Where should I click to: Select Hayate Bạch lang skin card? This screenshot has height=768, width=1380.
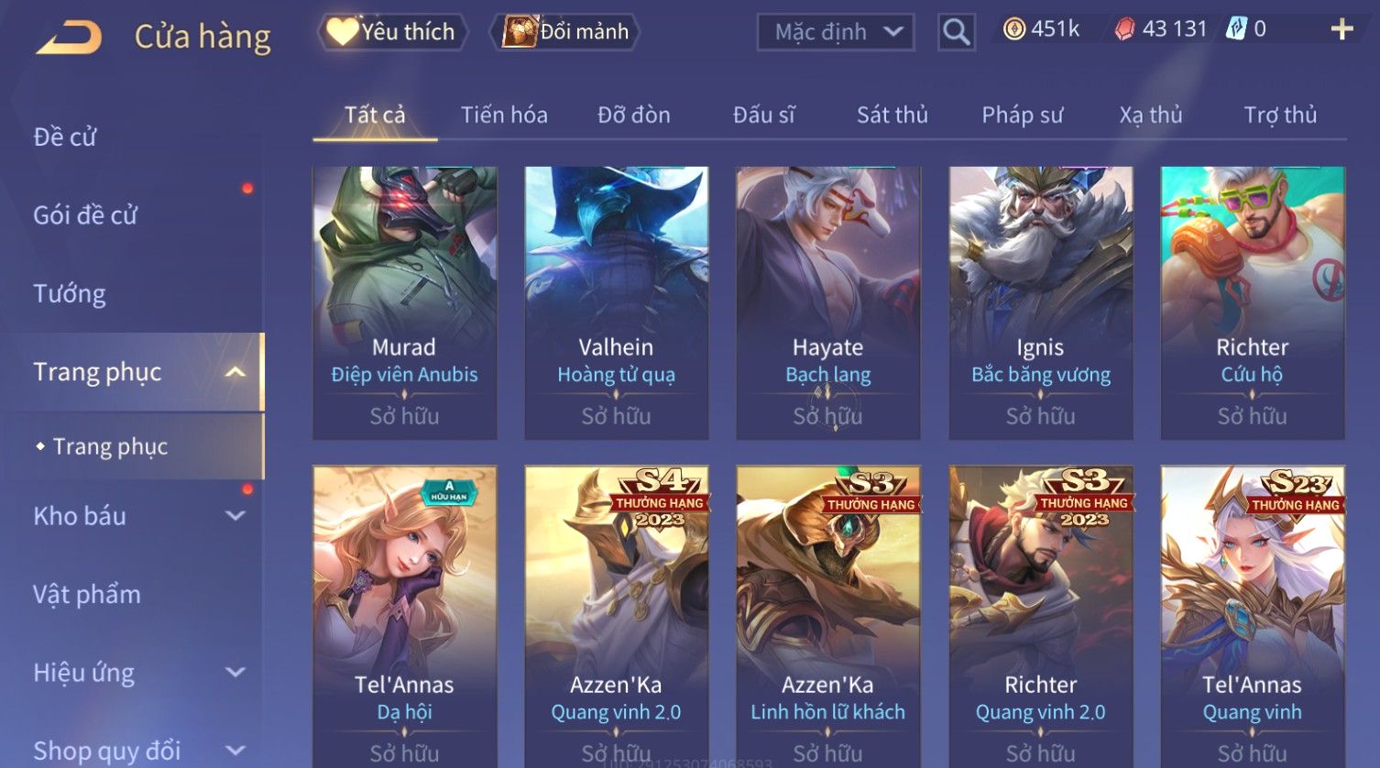[828, 302]
